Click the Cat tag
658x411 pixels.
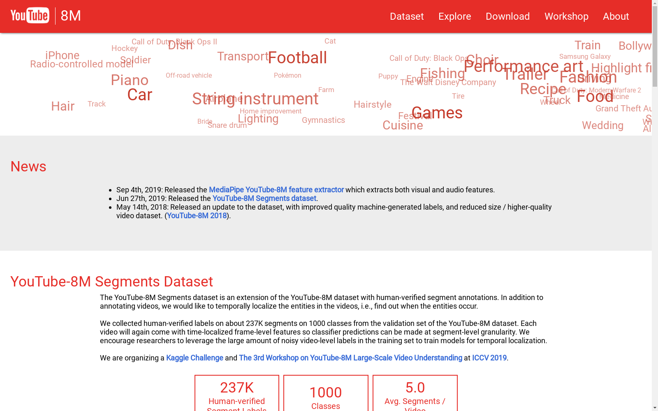pyautogui.click(x=330, y=41)
